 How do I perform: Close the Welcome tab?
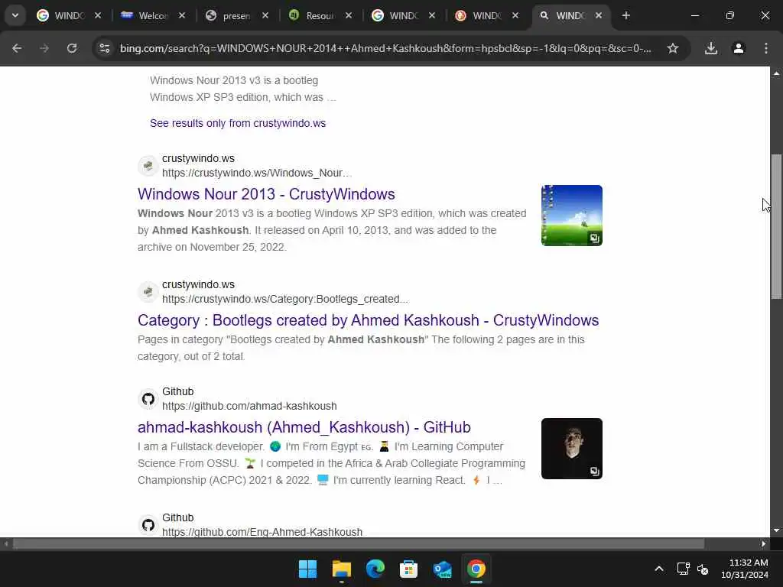pyautogui.click(x=182, y=15)
